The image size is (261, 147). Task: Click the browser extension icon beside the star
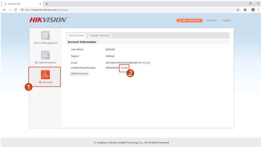(245, 10)
